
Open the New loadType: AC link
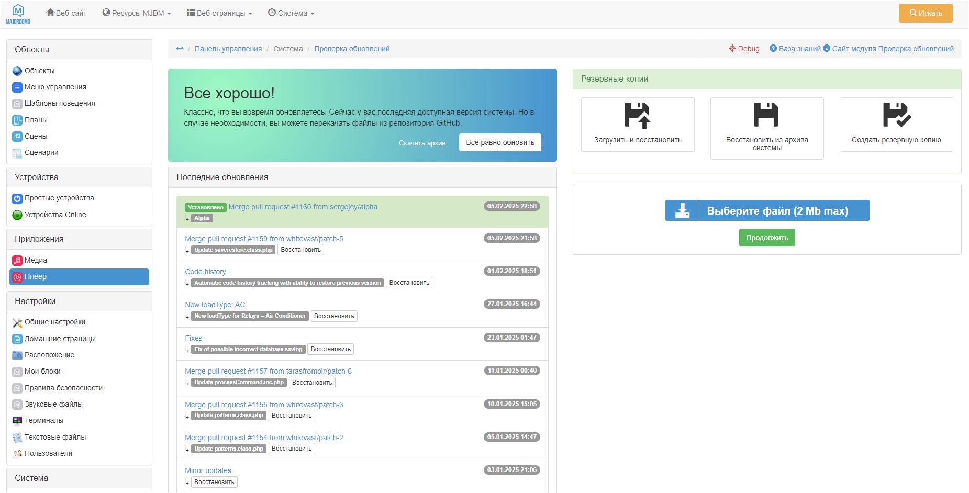click(215, 305)
